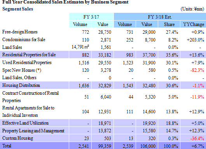Click the Free-design Homes row label

coord(20,32)
